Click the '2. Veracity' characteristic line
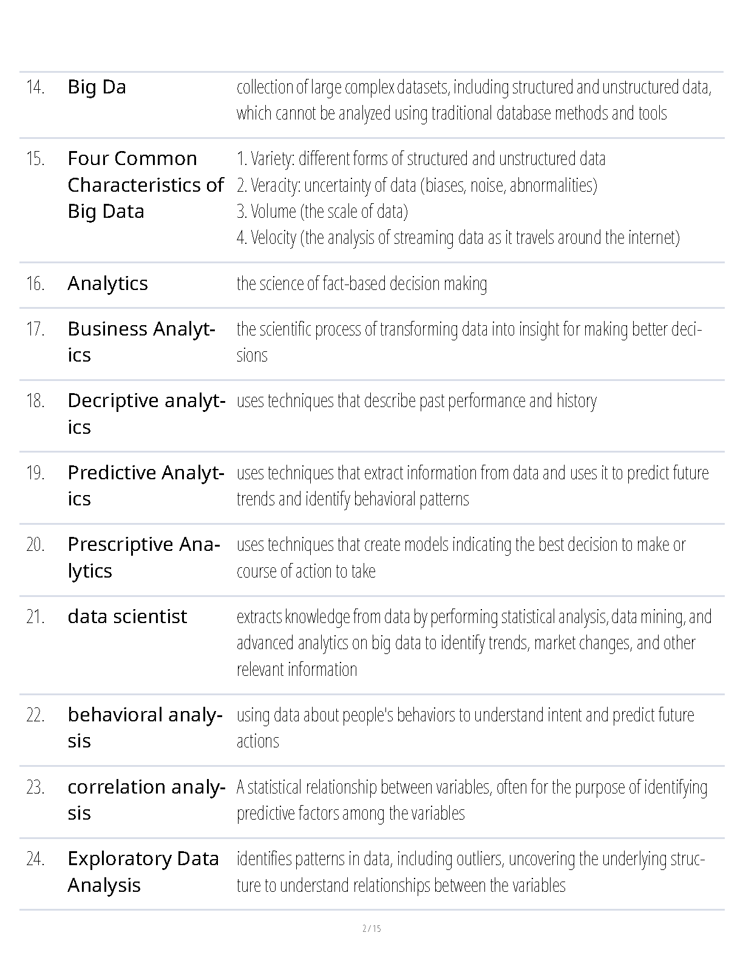Viewport: 743px width, 961px height. (416, 185)
